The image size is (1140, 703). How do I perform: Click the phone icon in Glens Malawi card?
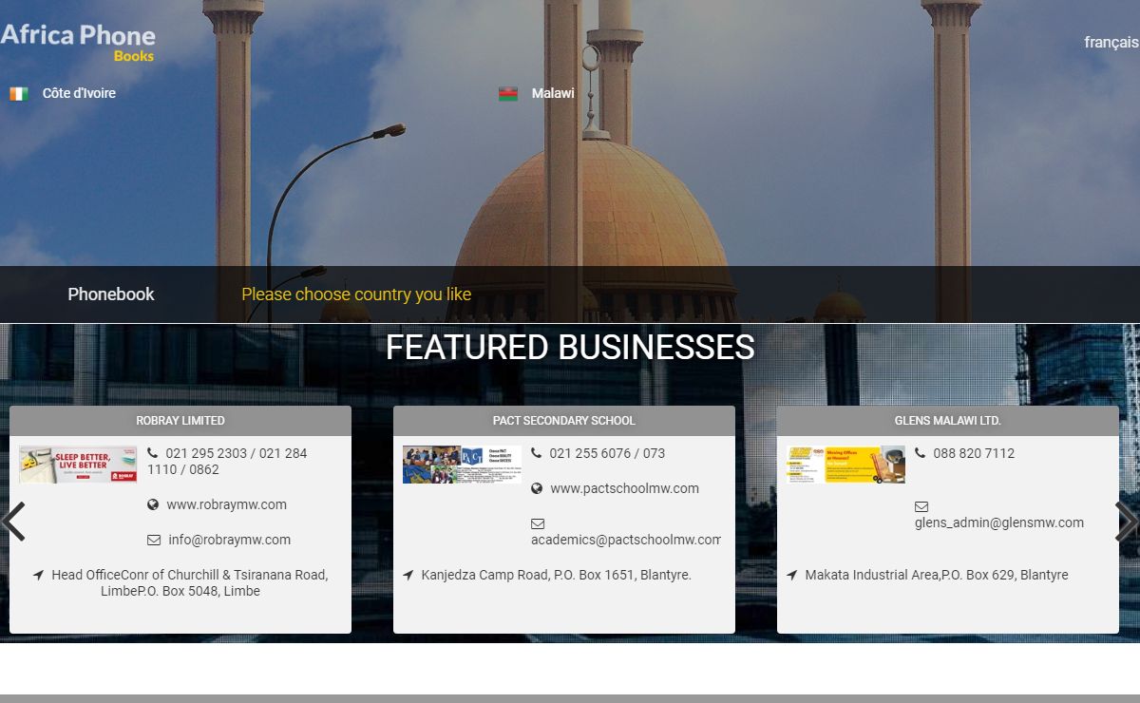click(921, 453)
